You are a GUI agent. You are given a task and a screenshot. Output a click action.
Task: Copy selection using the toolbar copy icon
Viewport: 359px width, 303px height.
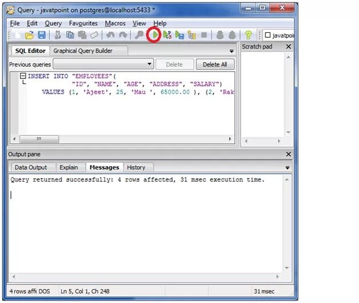(x=70, y=35)
